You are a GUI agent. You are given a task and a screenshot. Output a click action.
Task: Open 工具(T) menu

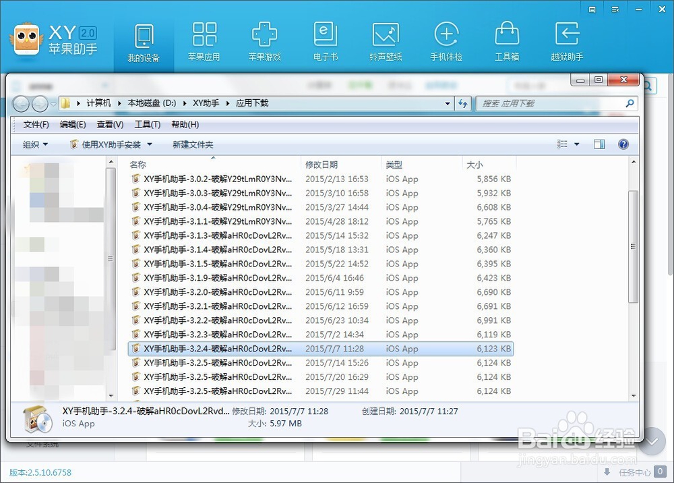[148, 124]
